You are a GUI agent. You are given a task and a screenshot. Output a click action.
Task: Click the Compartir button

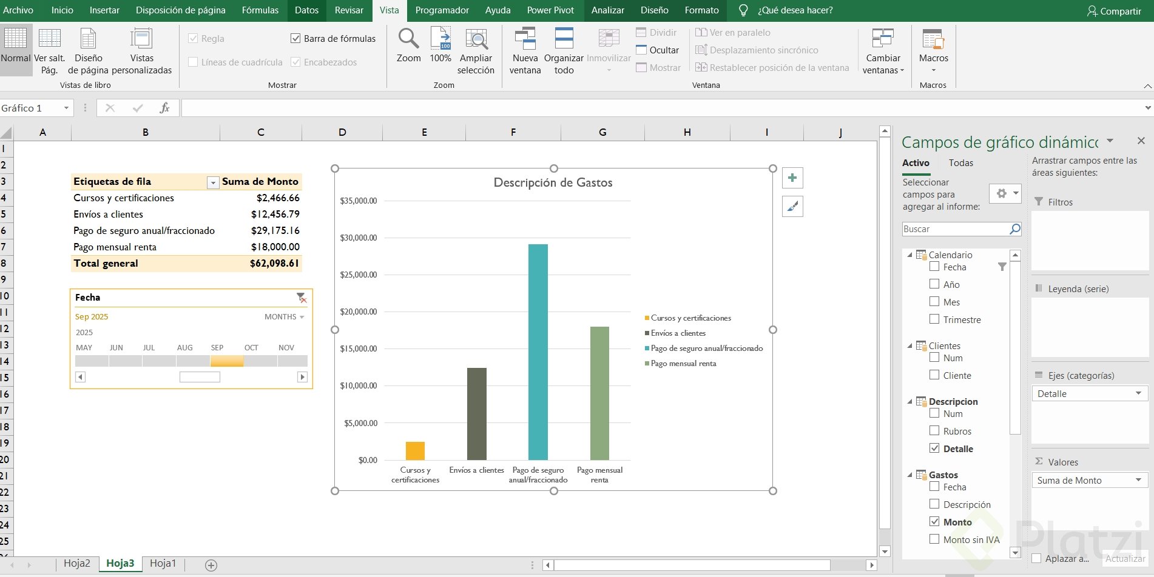1114,11
